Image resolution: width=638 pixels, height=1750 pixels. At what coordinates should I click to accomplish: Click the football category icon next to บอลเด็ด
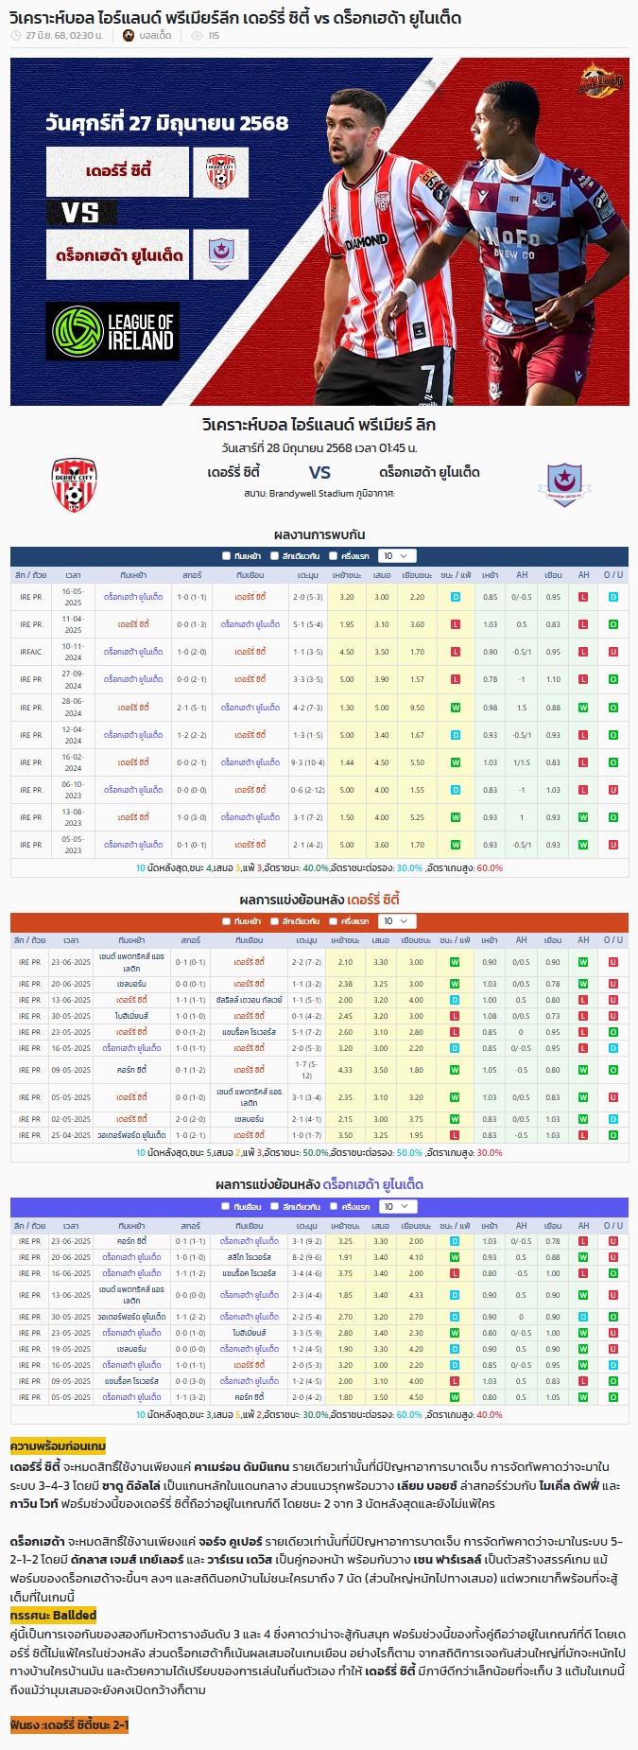pyautogui.click(x=129, y=36)
